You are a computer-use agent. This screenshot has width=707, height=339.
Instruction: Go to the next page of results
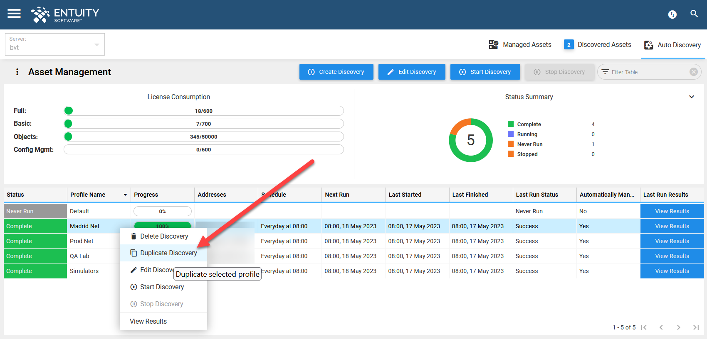click(x=679, y=327)
